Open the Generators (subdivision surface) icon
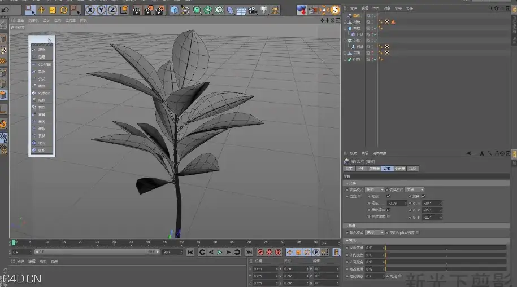517x287 pixels. (x=197, y=10)
